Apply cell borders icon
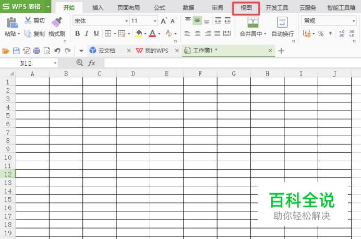Screen dimensions: 361x239 [108, 33]
